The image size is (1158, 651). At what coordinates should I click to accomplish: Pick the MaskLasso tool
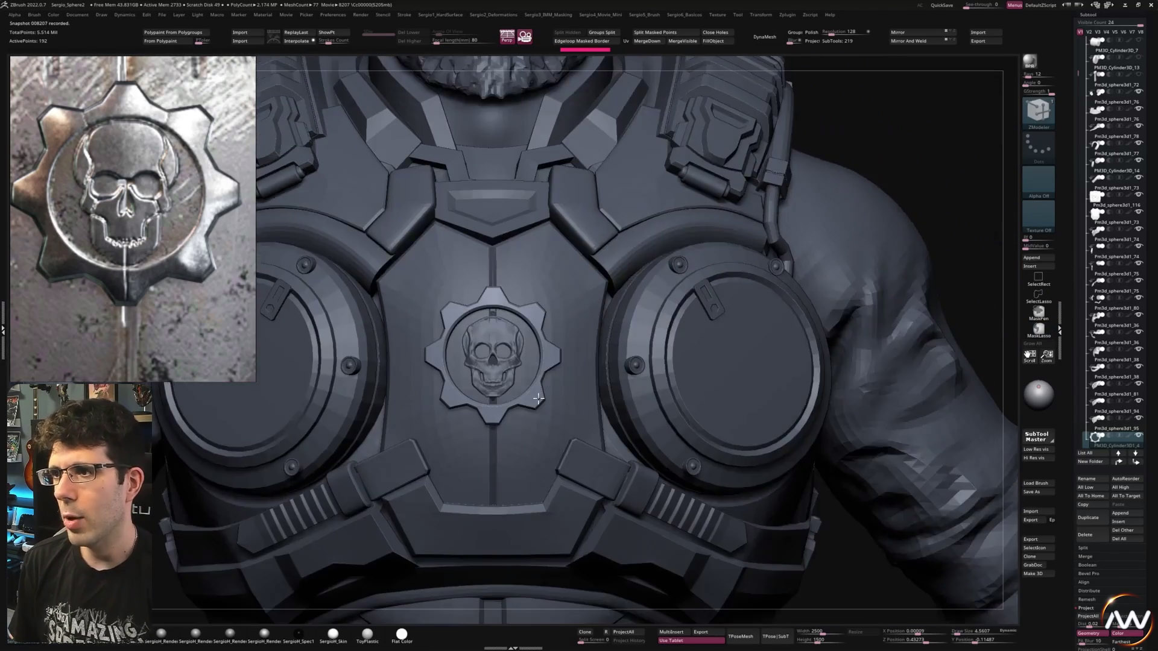(1038, 330)
